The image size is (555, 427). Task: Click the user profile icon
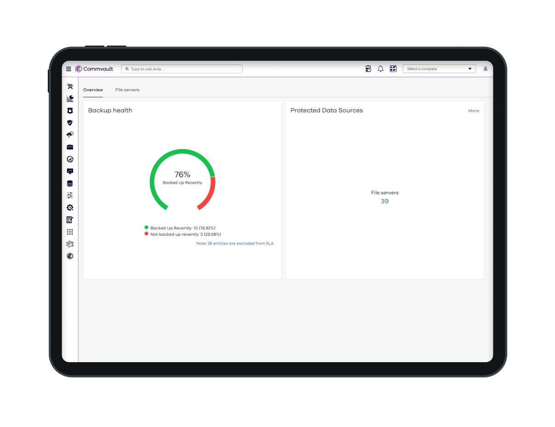tap(485, 69)
